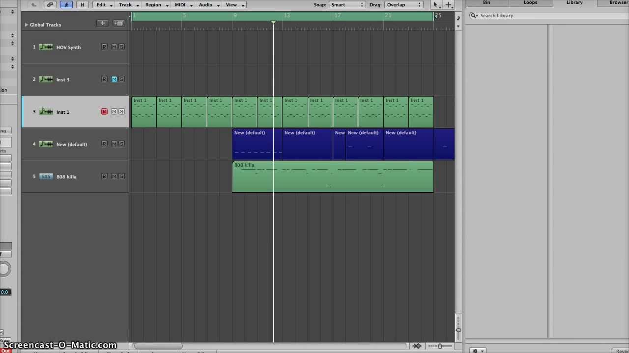The width and height of the screenshot is (629, 353).
Task: Open the MIDI local menu
Action: pos(183,5)
